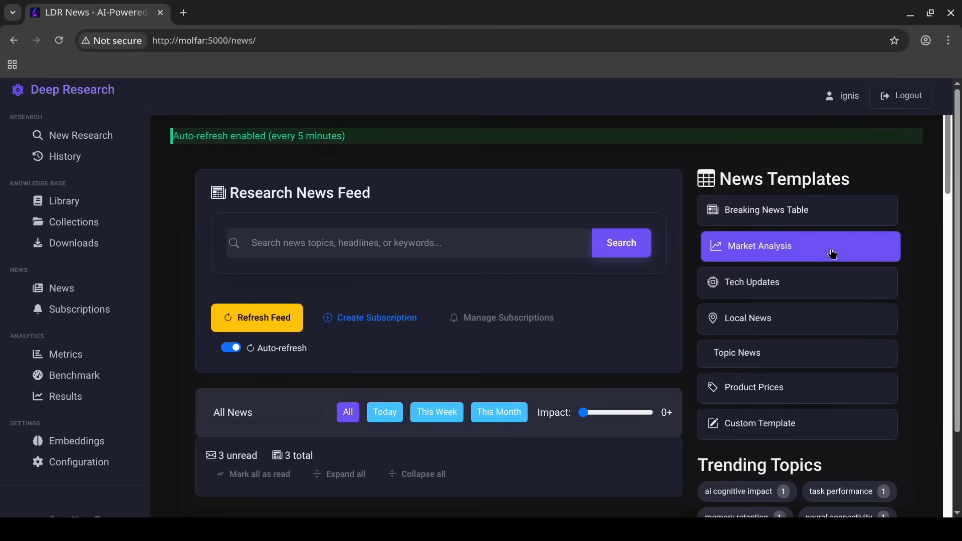Adjust the Impact slider
Screen dimensions: 962x541
616,412
